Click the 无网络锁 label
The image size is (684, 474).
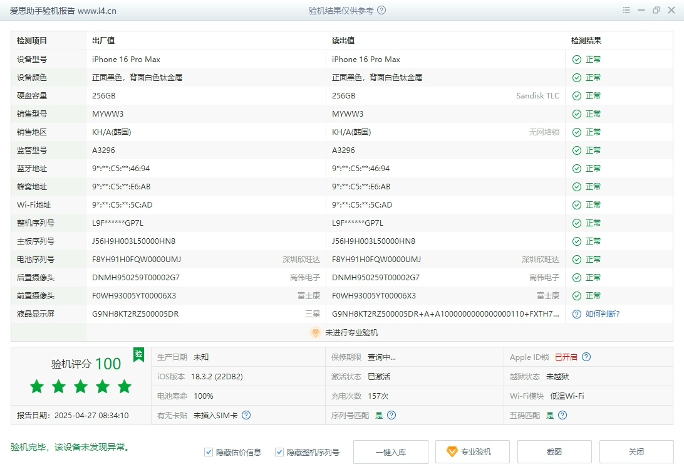pyautogui.click(x=544, y=132)
